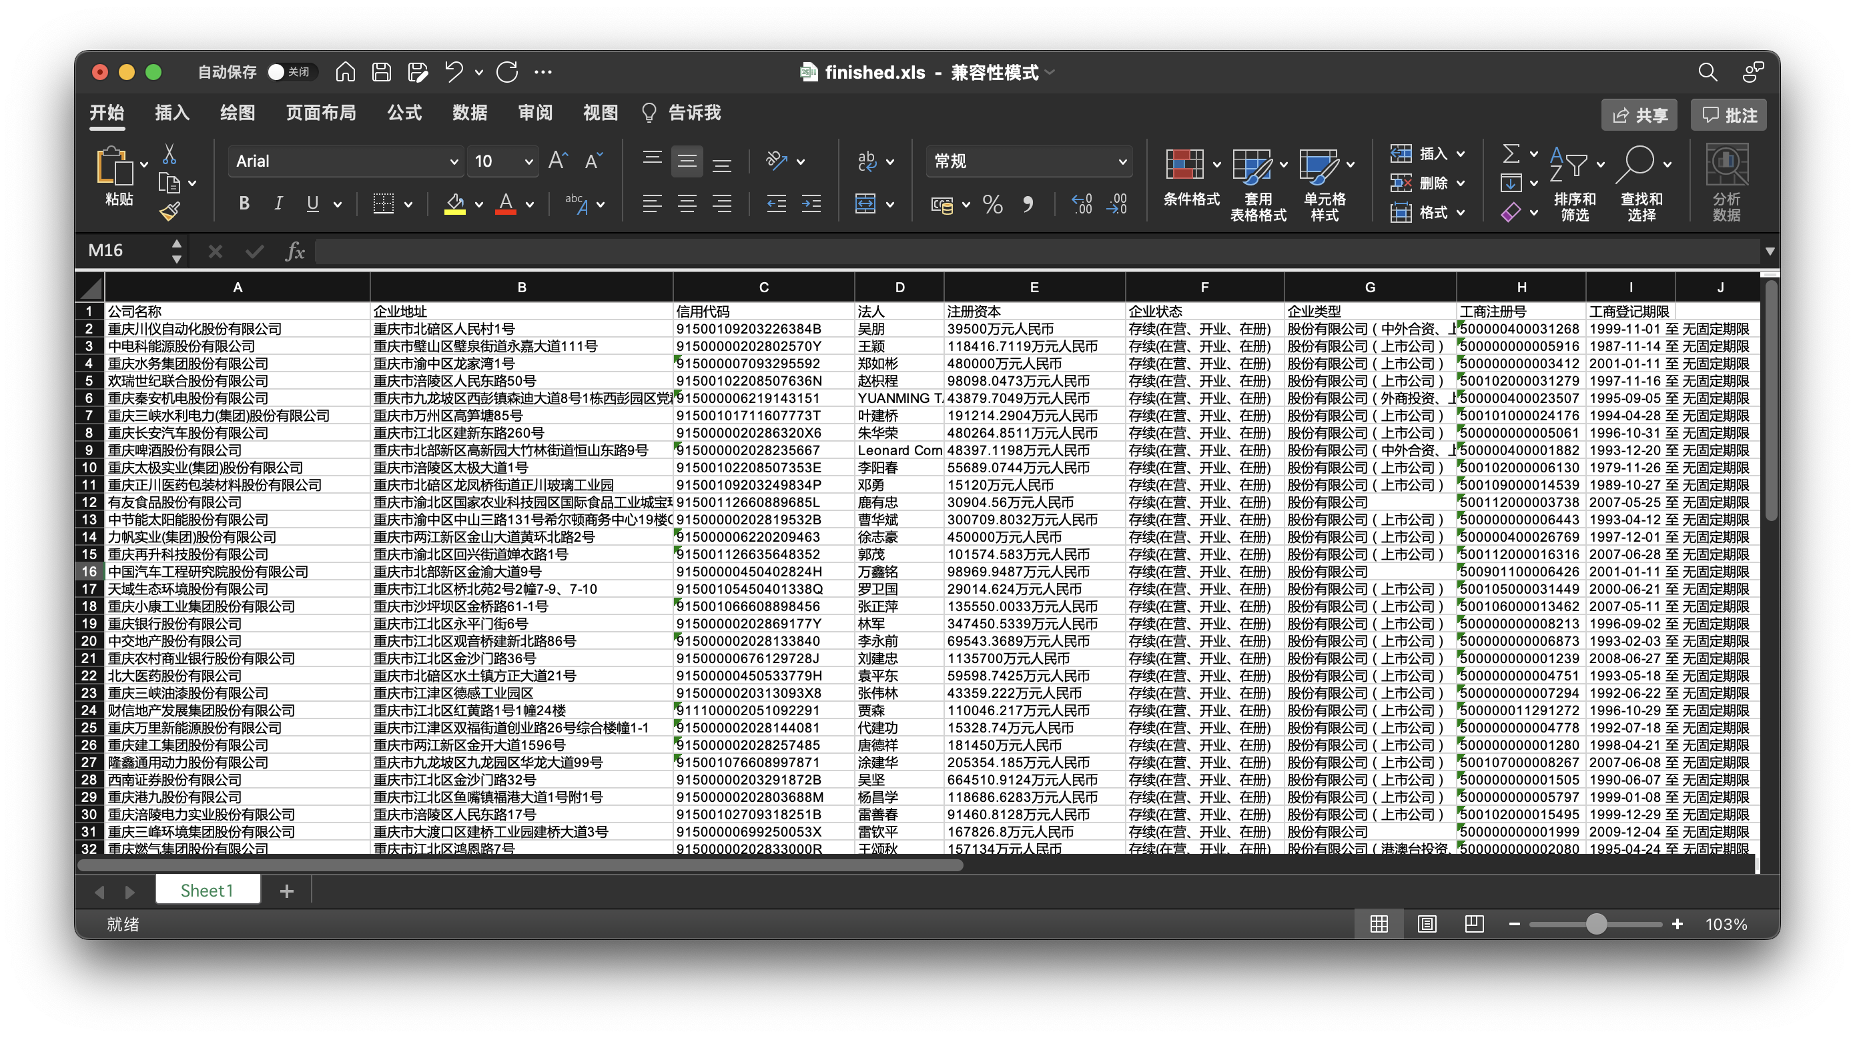The width and height of the screenshot is (1855, 1038).
Task: Open the Arial font name dropdown
Action: point(454,161)
